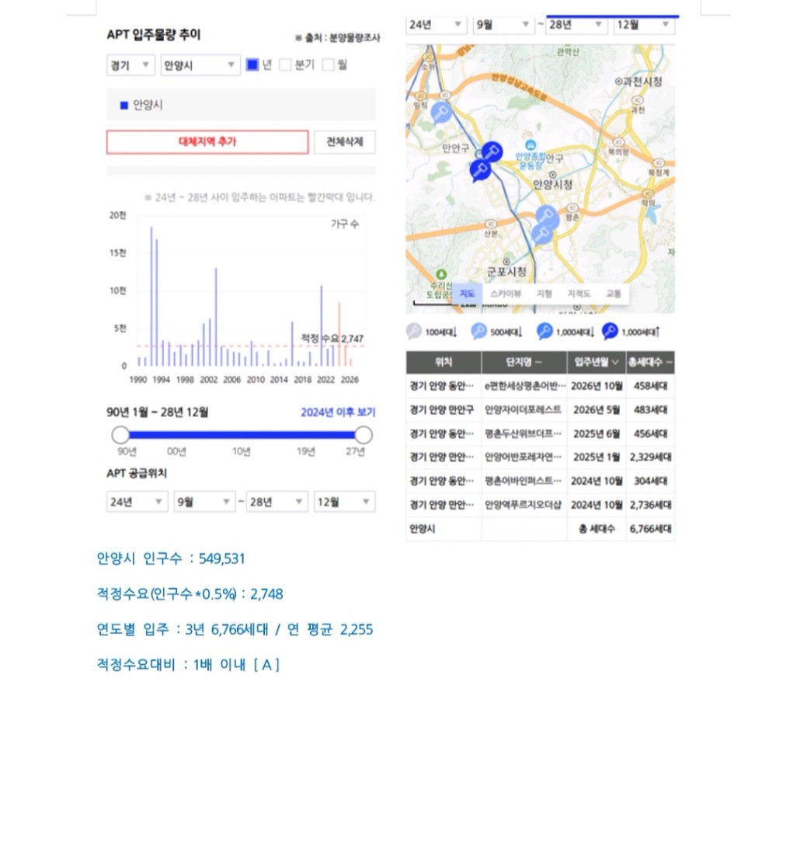Sort by the 입주년월 column header
The width and height of the screenshot is (797, 842).
(x=597, y=363)
